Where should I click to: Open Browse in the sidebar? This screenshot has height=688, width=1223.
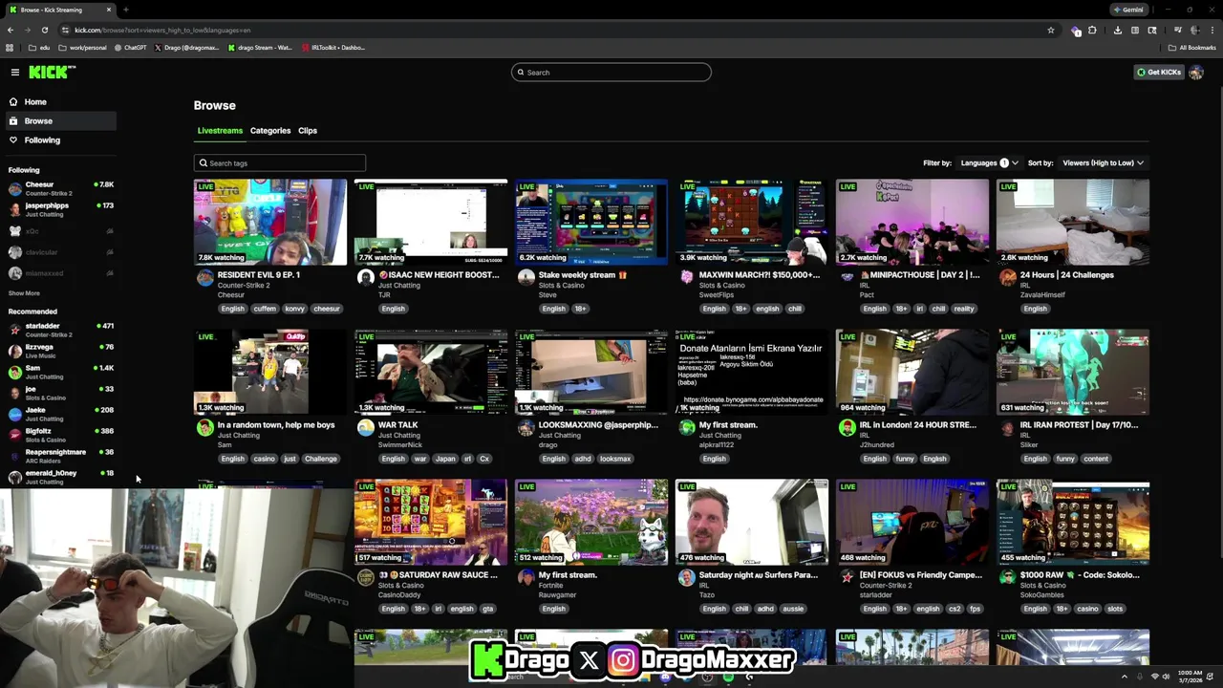tap(59, 120)
